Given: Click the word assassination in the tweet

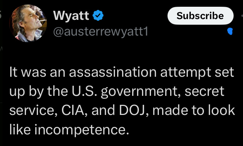Looking at the screenshot, I should click(113, 72).
